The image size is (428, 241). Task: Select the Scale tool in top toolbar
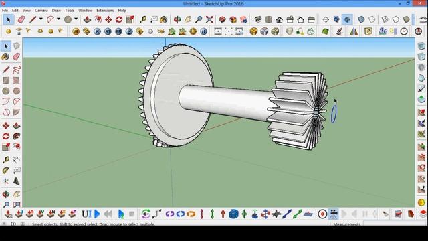(130, 19)
